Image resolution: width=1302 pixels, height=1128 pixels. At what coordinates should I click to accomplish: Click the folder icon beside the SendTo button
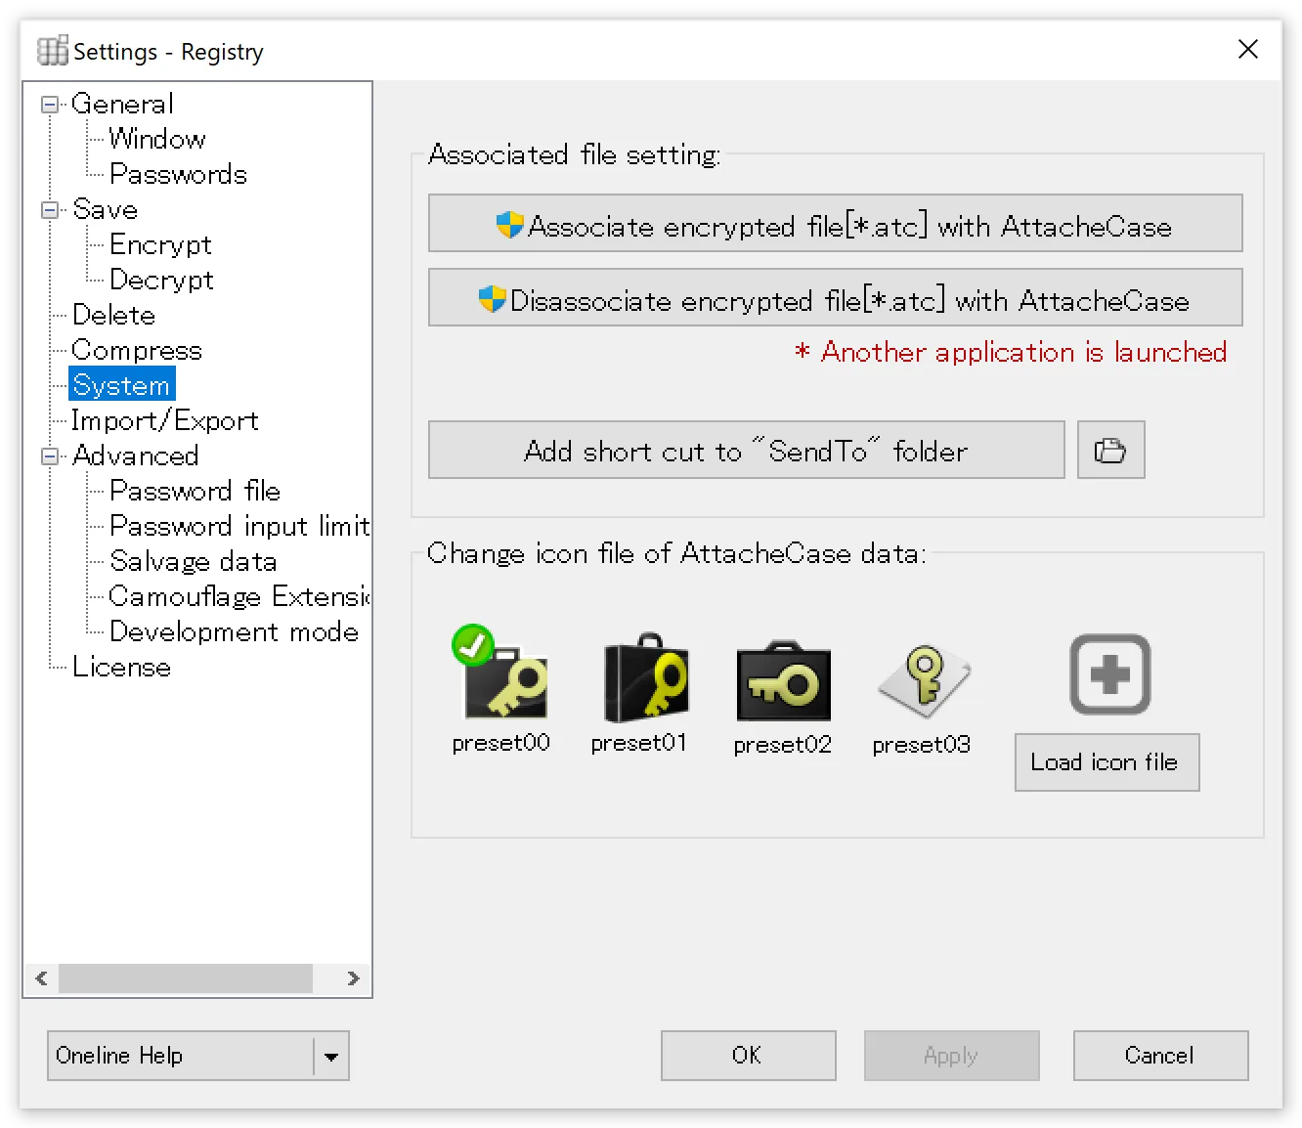[1110, 450]
